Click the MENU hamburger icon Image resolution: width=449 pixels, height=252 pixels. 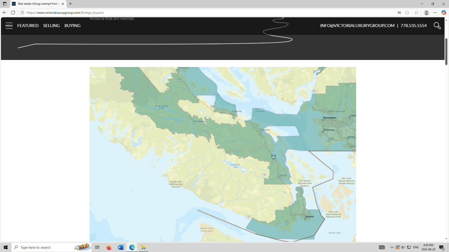[9, 26]
